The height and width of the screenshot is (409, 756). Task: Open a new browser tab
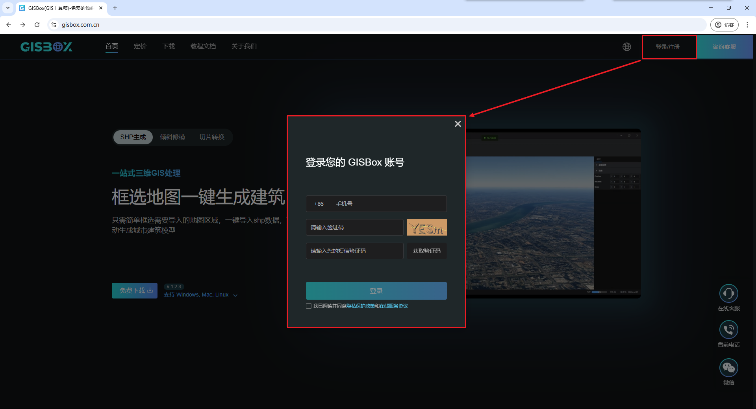tap(115, 8)
